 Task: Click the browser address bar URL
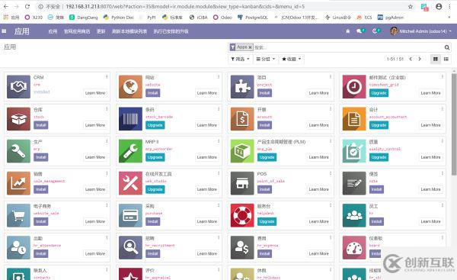coord(185,6)
